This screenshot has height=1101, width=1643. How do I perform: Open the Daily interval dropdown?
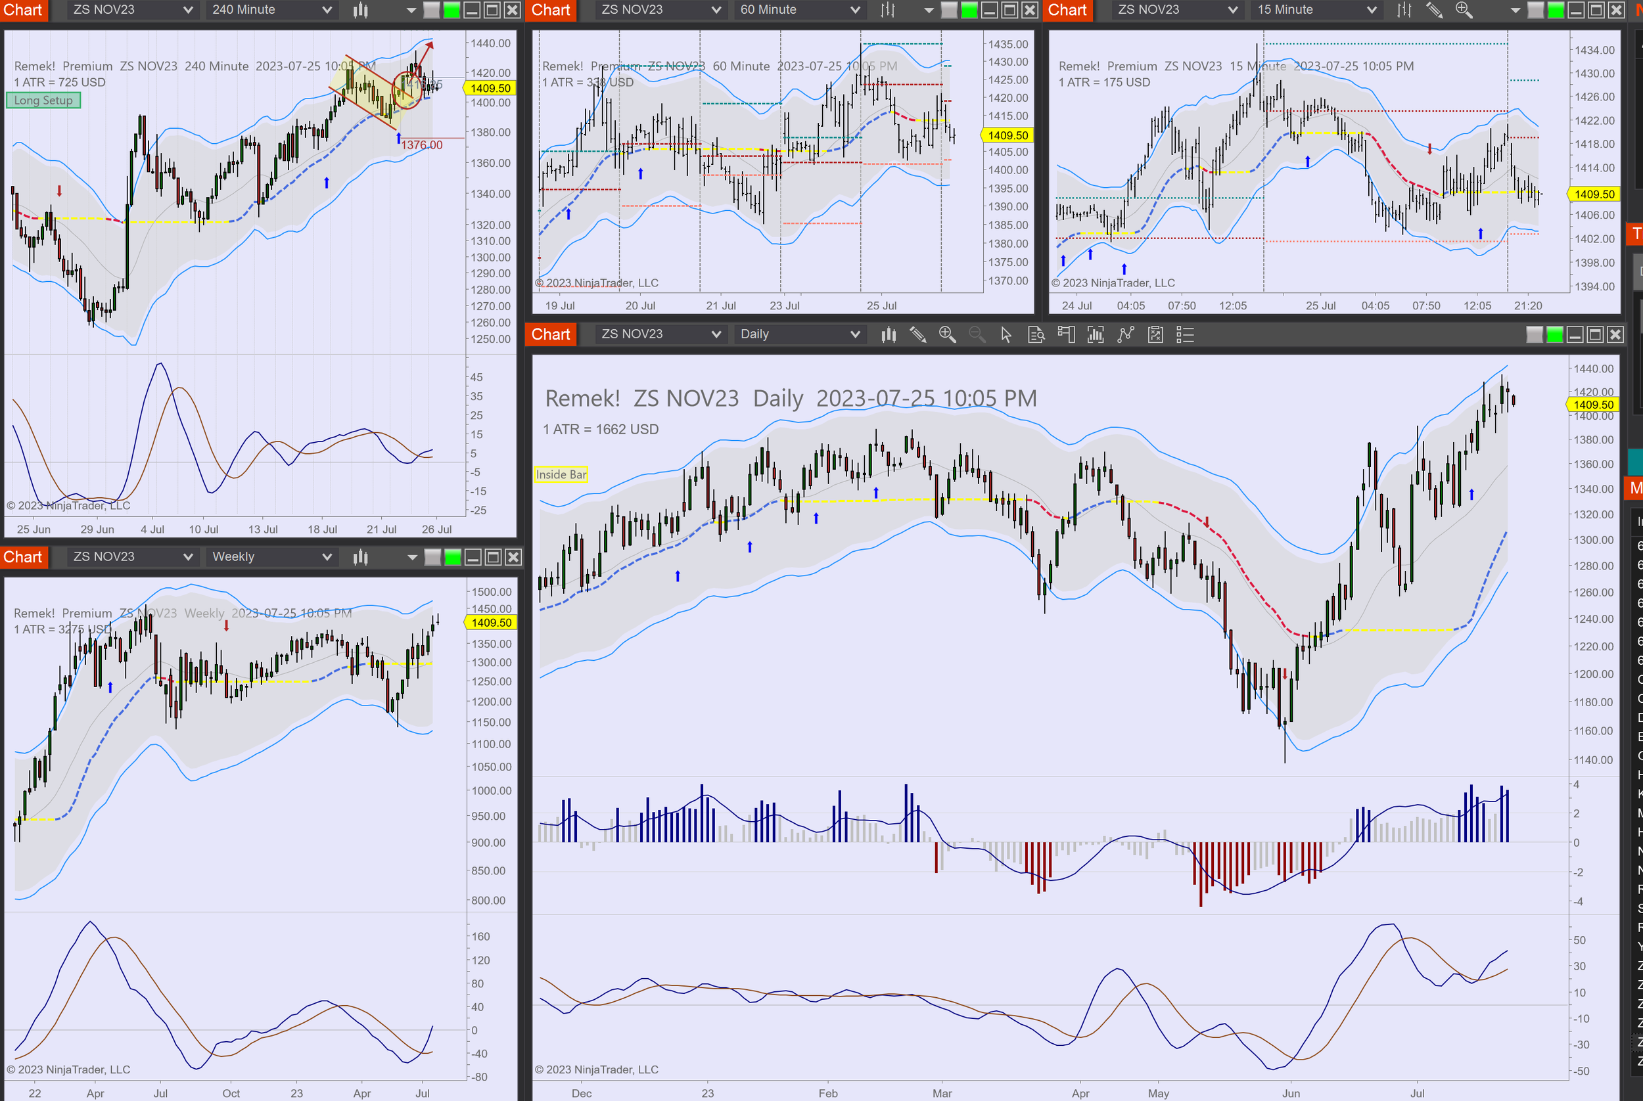tap(799, 334)
